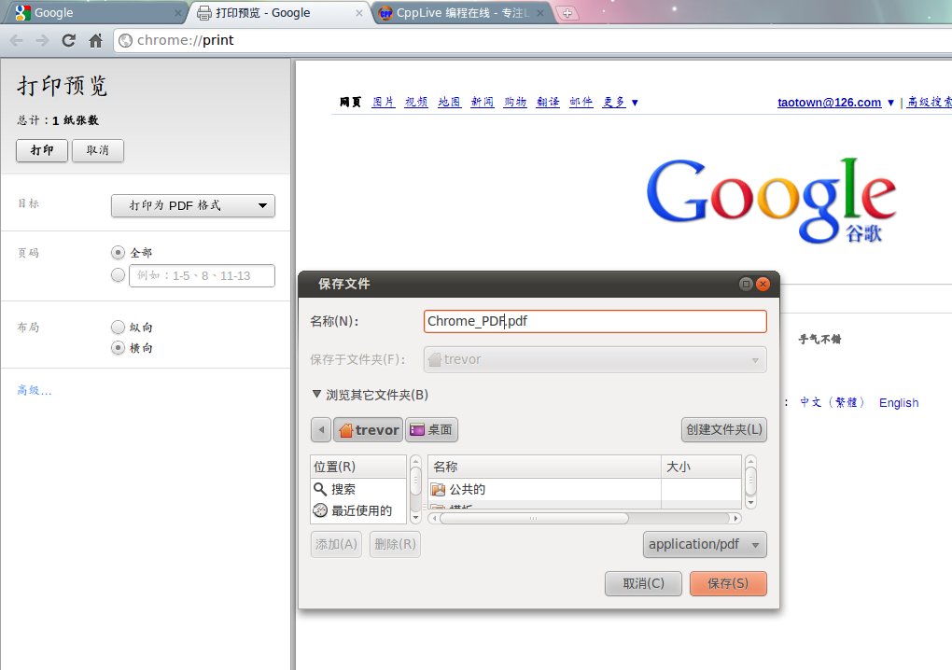
Task: Click 翻译 in the Google nav bar
Action: [x=548, y=102]
